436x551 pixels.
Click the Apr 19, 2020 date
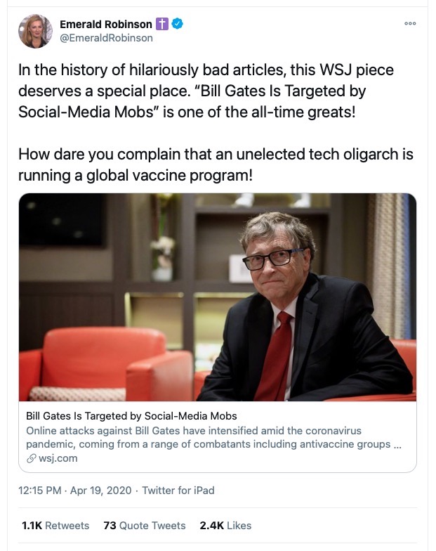pos(100,491)
